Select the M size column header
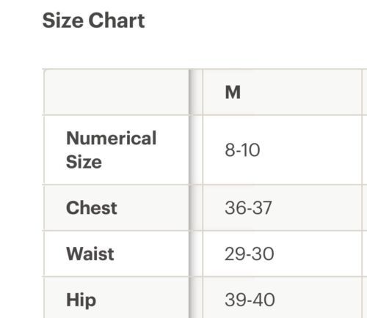367x318 pixels. (233, 92)
